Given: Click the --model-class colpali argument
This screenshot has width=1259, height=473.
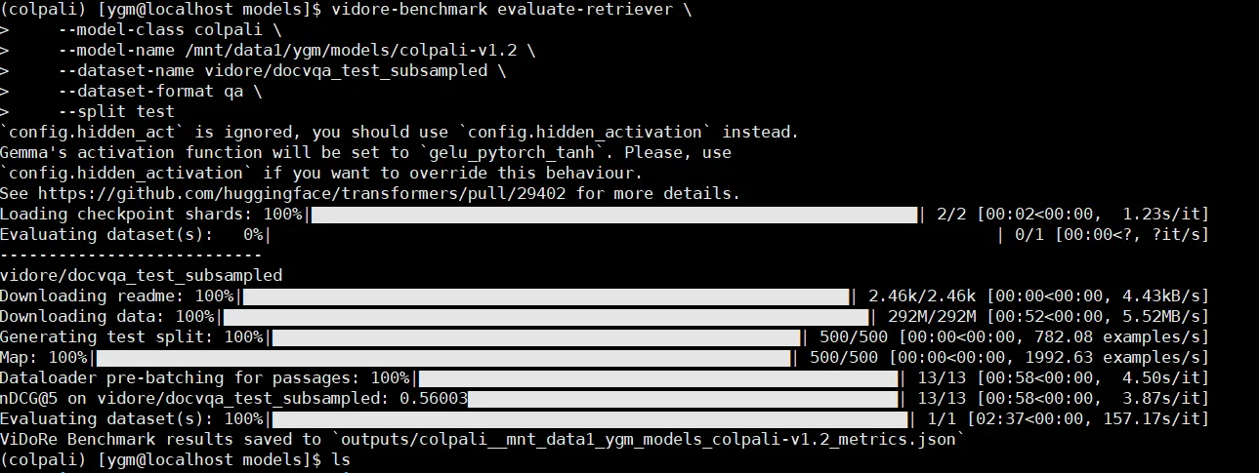Looking at the screenshot, I should click(x=155, y=29).
